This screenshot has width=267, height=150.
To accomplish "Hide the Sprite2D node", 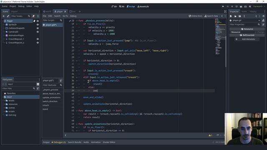I will pyautogui.click(x=38, y=25).
